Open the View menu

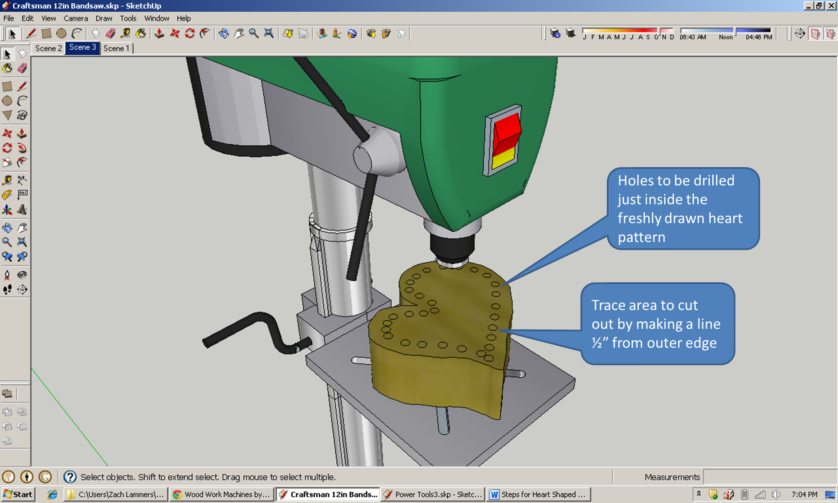point(49,18)
